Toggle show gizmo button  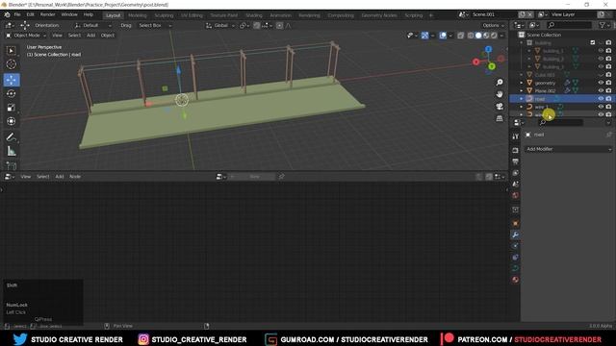[424, 36]
